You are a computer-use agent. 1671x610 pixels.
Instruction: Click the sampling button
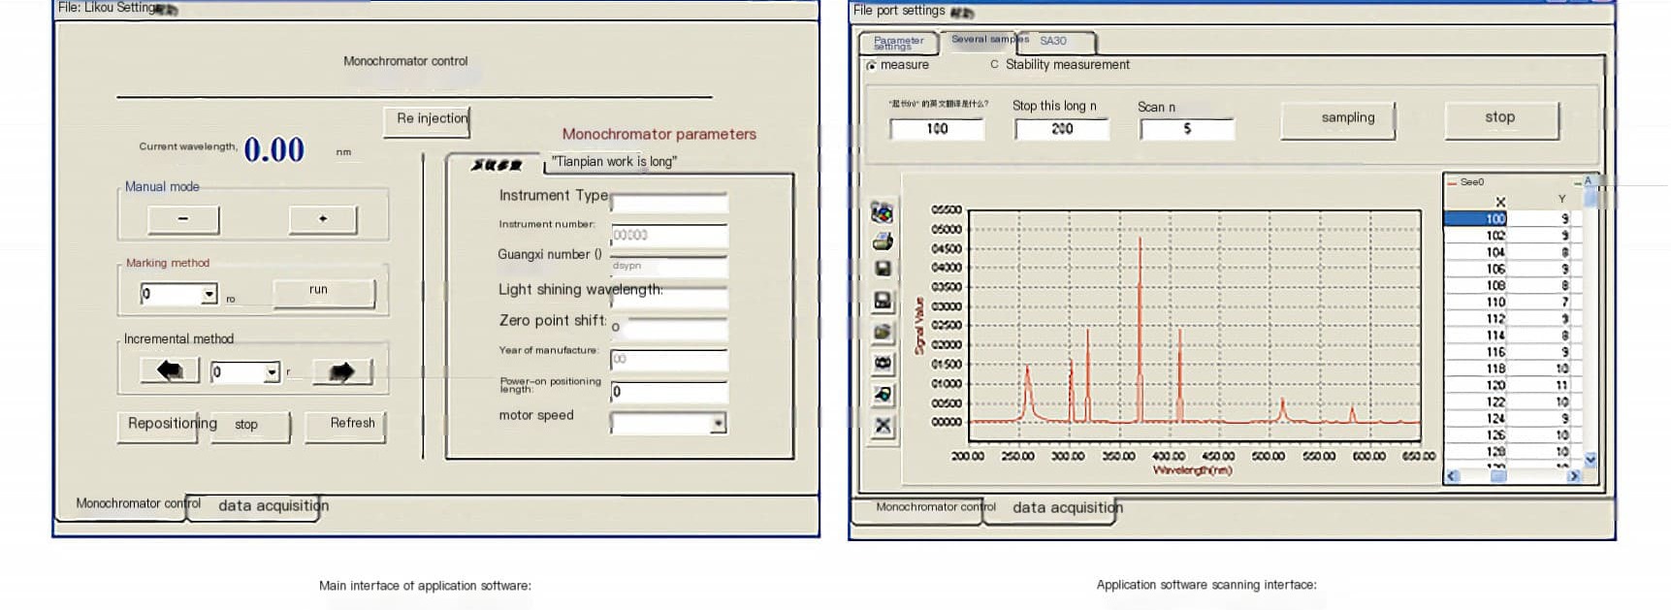(1347, 118)
